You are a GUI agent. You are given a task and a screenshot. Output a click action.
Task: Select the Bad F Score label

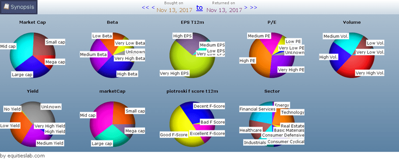pos(213,122)
